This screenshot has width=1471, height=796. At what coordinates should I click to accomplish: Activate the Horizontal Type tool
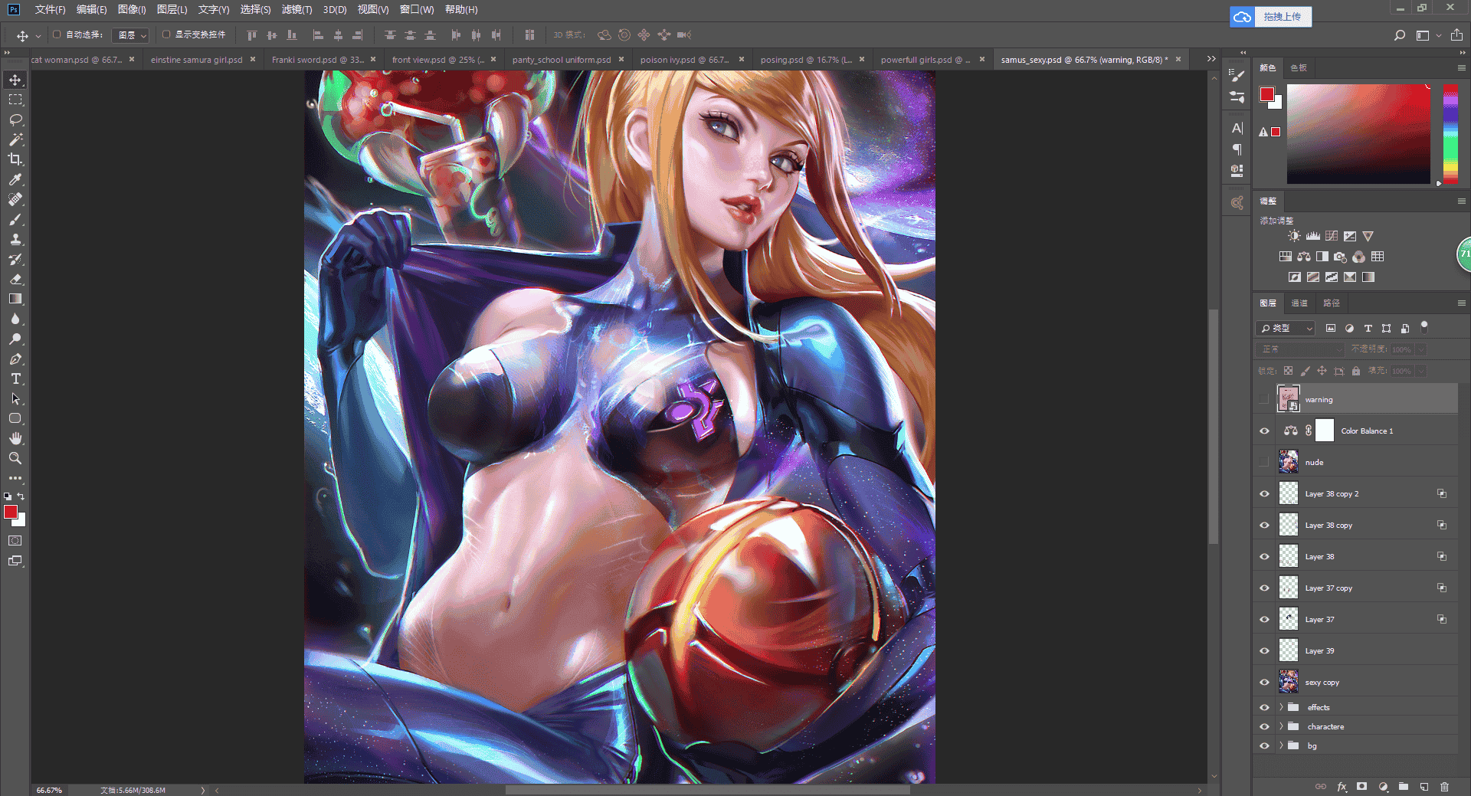pos(15,378)
